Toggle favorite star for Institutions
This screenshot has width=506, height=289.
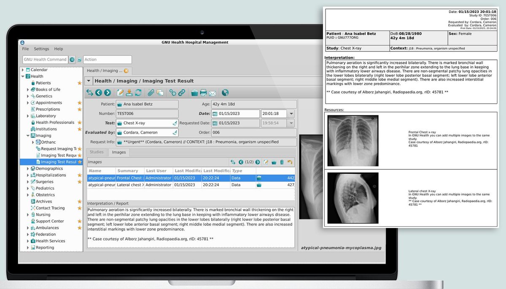coord(80,129)
